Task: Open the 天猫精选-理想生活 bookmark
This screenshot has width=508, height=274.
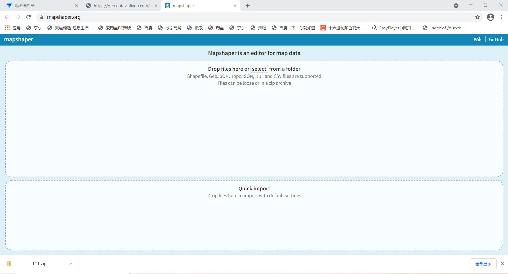Action: (x=70, y=28)
